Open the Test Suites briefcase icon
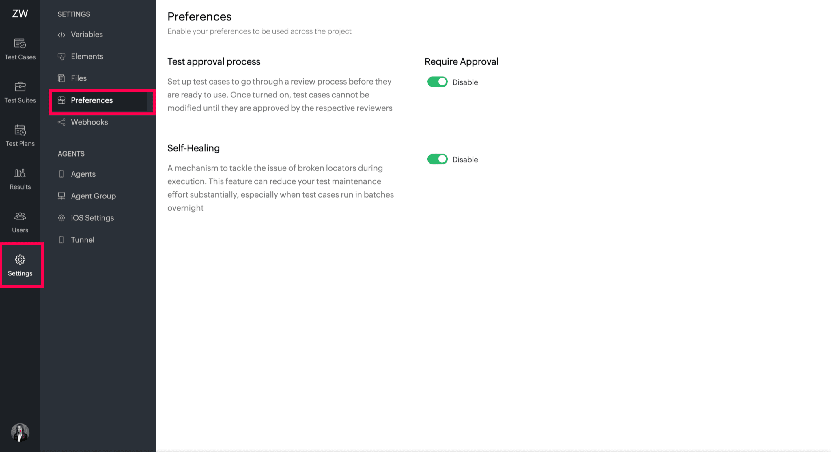Image resolution: width=831 pixels, height=452 pixels. point(20,87)
